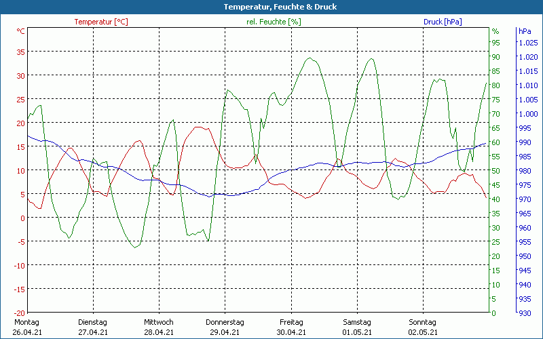Click the green humidity axis value "75"

pos(496,100)
